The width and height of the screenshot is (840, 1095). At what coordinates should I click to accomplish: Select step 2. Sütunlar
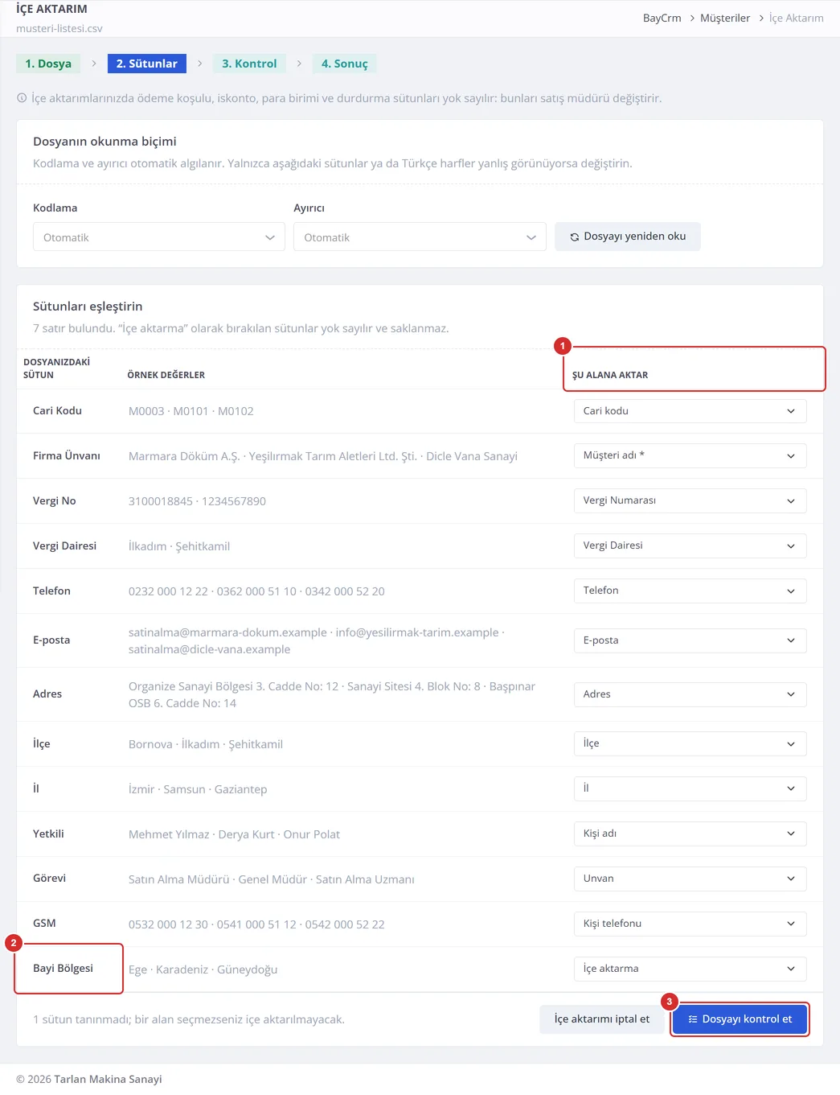click(147, 64)
